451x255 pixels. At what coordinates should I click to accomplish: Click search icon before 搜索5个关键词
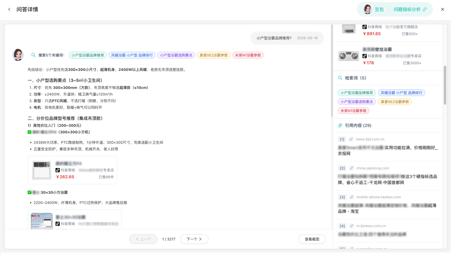33,55
